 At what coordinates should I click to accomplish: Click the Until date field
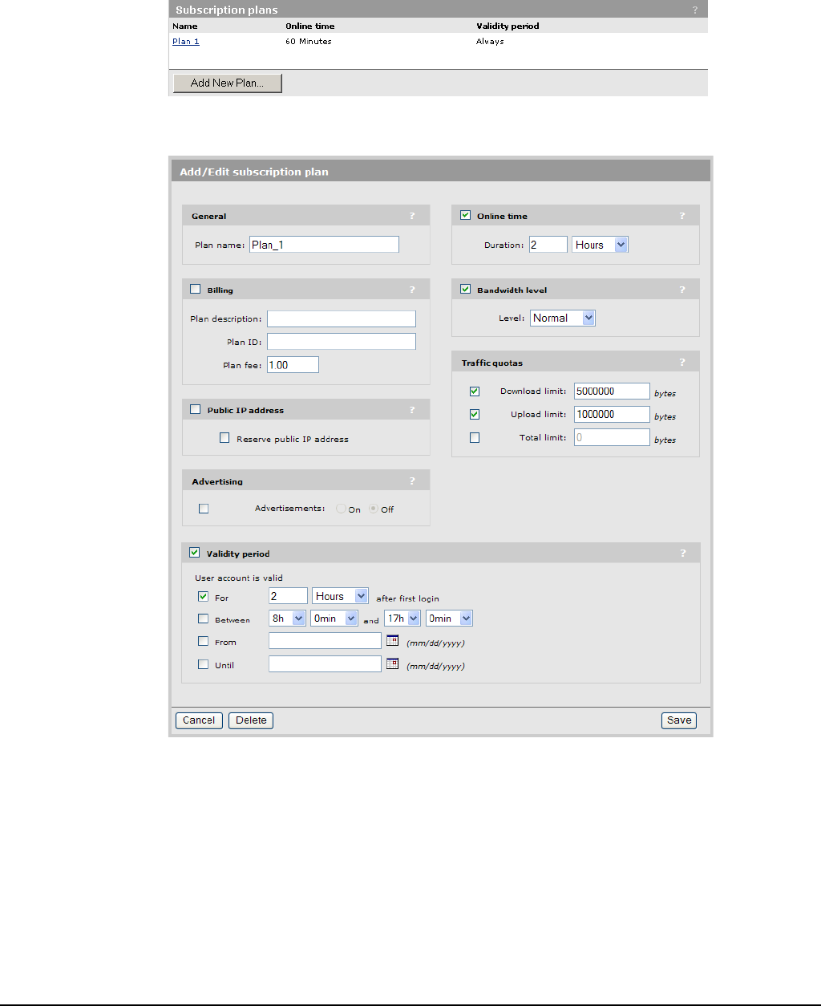[325, 664]
